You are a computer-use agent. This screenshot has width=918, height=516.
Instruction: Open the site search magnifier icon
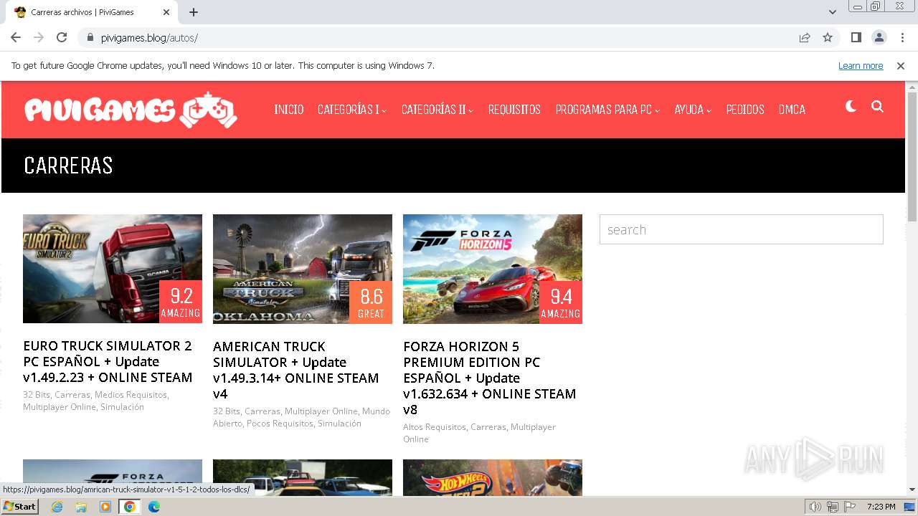tap(877, 107)
